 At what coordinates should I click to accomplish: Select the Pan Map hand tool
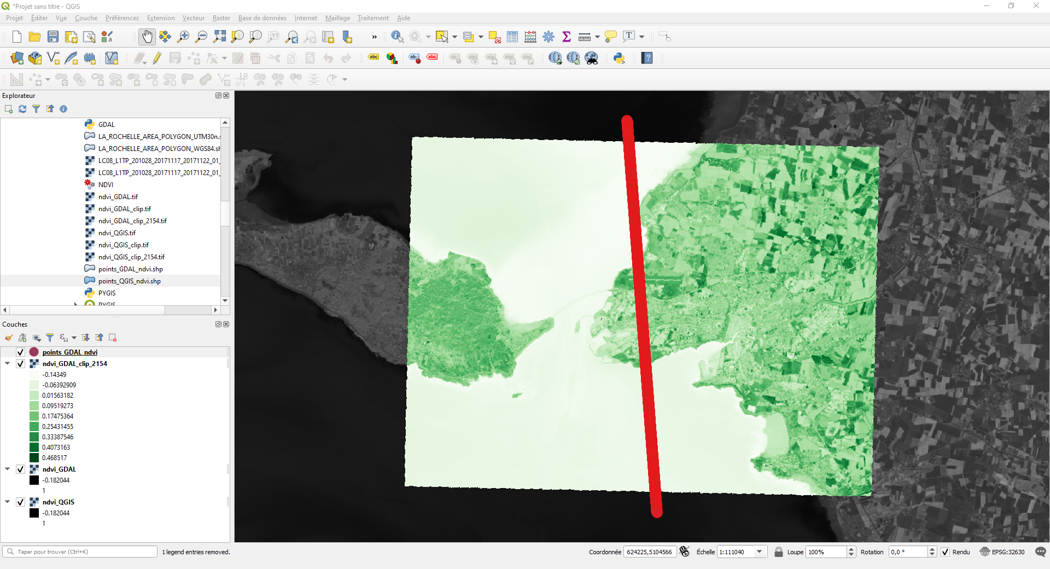click(147, 37)
